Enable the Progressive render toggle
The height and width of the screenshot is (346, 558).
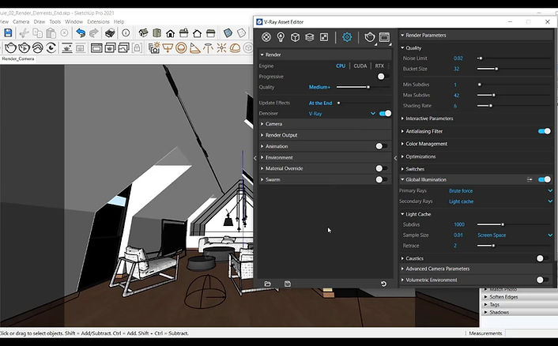383,77
